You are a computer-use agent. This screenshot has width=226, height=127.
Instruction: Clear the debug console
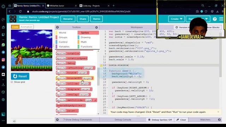click(x=181, y=120)
